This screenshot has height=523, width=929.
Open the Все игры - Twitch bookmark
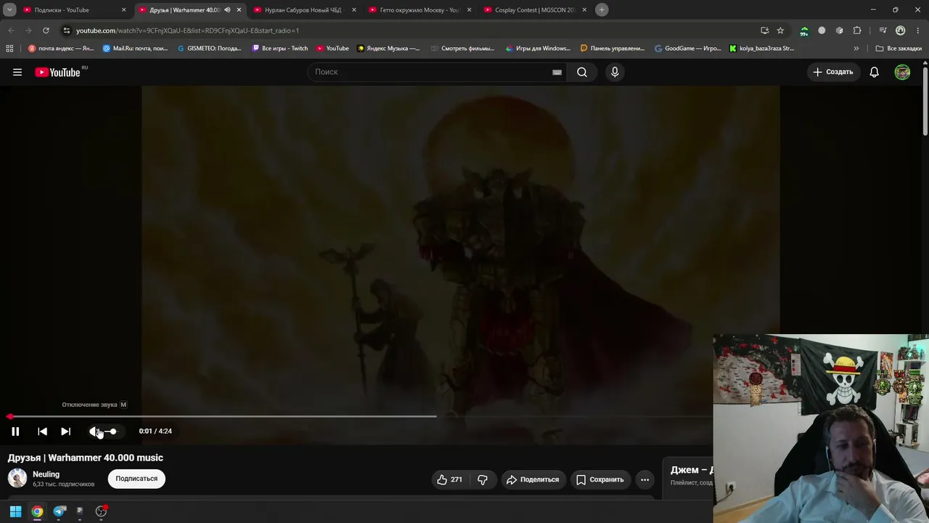click(280, 49)
